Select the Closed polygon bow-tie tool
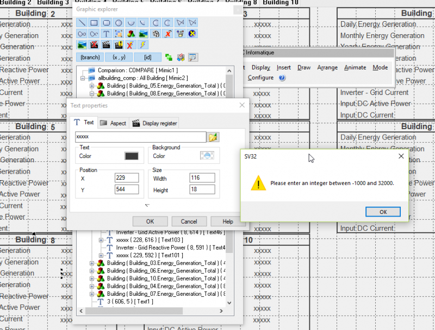Image resolution: width=435 pixels, height=330 pixels. [181, 23]
